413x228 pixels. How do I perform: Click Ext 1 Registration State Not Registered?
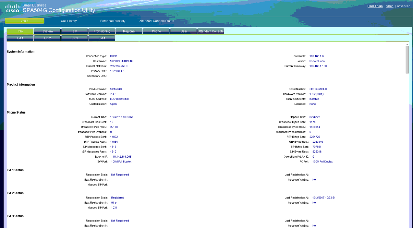tap(120, 175)
